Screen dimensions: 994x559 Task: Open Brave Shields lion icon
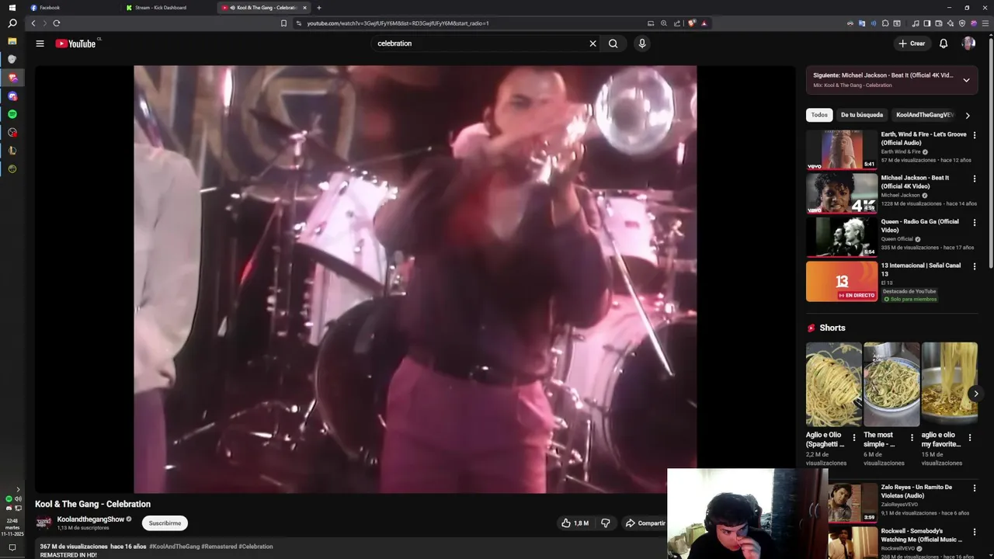pyautogui.click(x=692, y=23)
